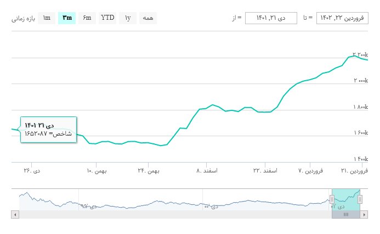Click the navigator's right range handle
380x234 pixels.
360,200
